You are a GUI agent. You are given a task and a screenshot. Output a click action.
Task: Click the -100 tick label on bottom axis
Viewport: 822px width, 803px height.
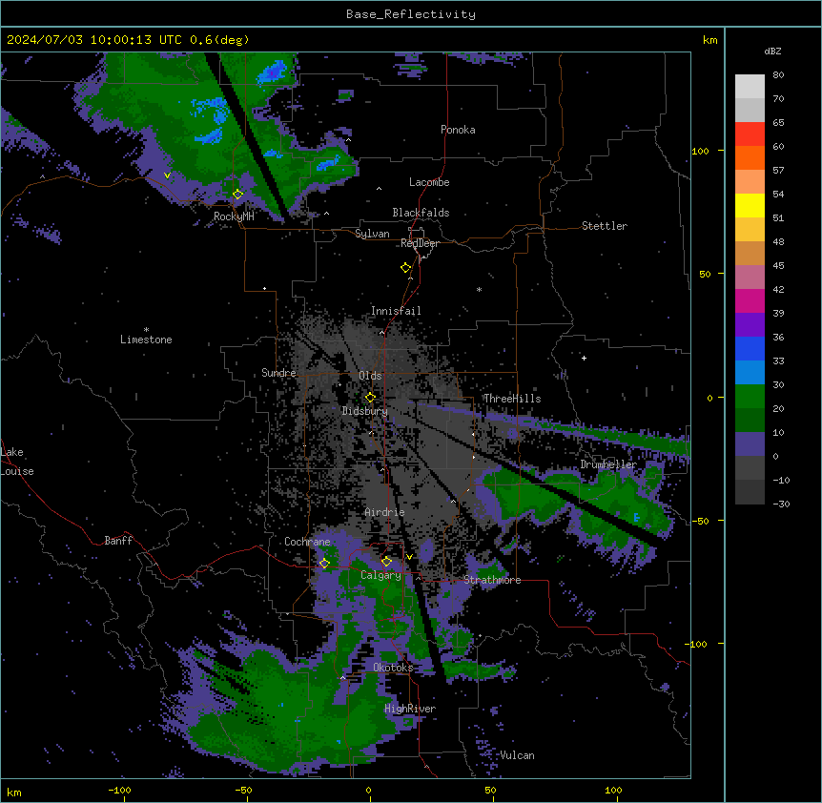[119, 790]
